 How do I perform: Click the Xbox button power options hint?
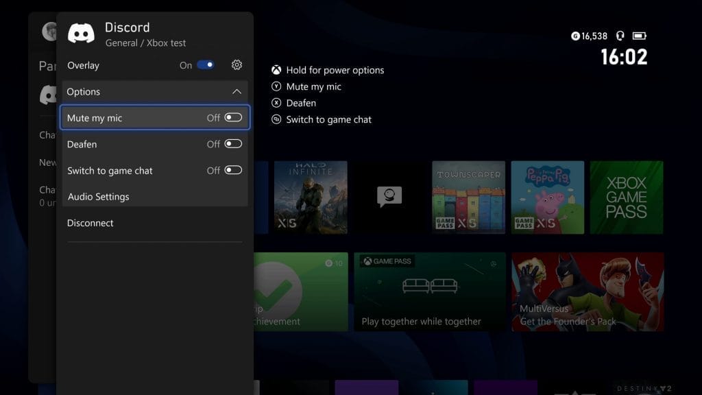[276, 70]
